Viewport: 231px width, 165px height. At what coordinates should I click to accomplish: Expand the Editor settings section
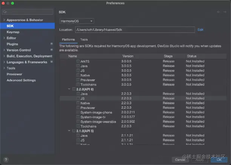(x=4, y=38)
